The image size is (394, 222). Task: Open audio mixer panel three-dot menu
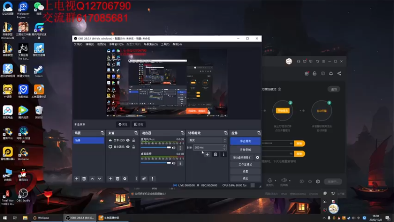152,179
